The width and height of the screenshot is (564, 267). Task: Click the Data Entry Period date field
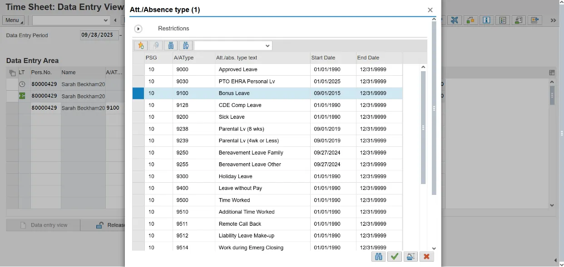tap(99, 35)
